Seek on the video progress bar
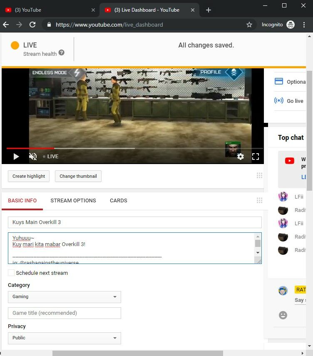The image size is (313, 356). pos(134,148)
